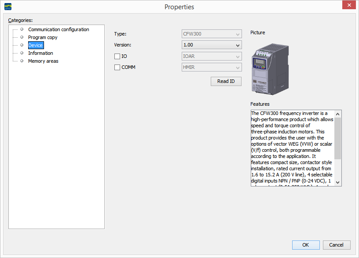Screen dimensions: 359x258
Task: Click the node icon beside Memory areas
Action: tap(21, 61)
